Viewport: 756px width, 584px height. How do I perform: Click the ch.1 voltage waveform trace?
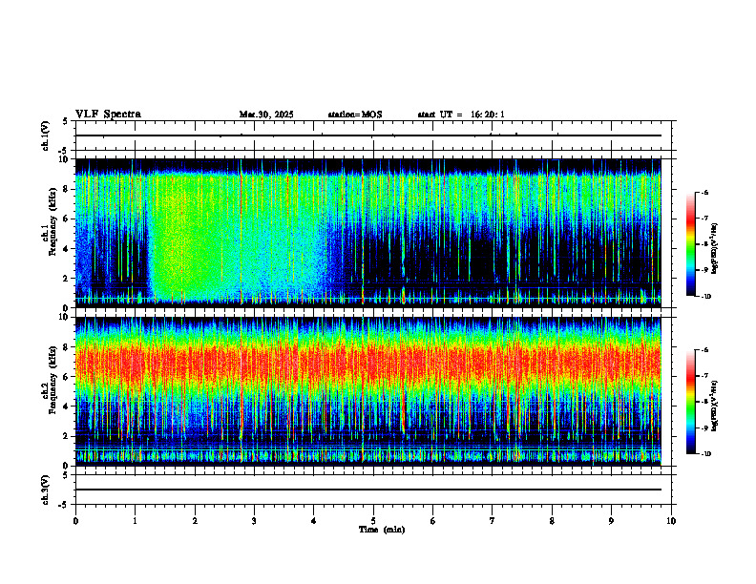(367, 136)
